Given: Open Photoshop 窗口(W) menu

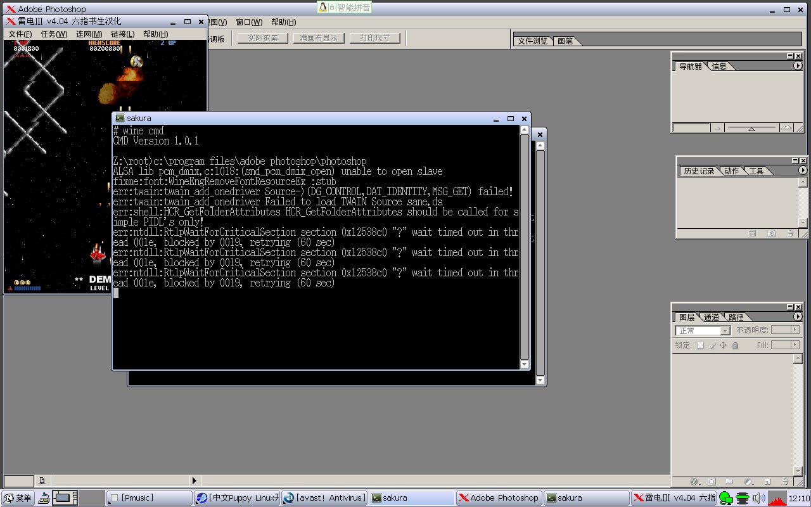Looking at the screenshot, I should (249, 22).
